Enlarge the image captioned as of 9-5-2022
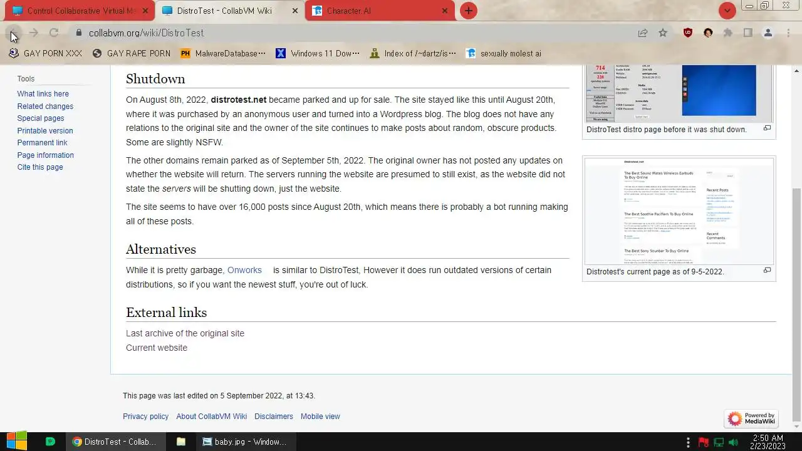802x451 pixels. pyautogui.click(x=766, y=271)
